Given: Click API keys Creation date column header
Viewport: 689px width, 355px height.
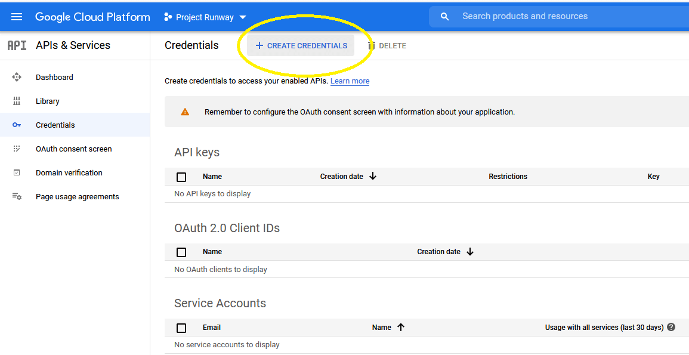Looking at the screenshot, I should tap(341, 177).
